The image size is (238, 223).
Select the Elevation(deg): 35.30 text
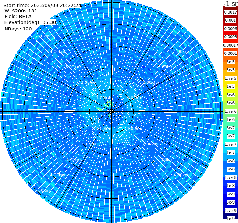[x=30, y=22]
